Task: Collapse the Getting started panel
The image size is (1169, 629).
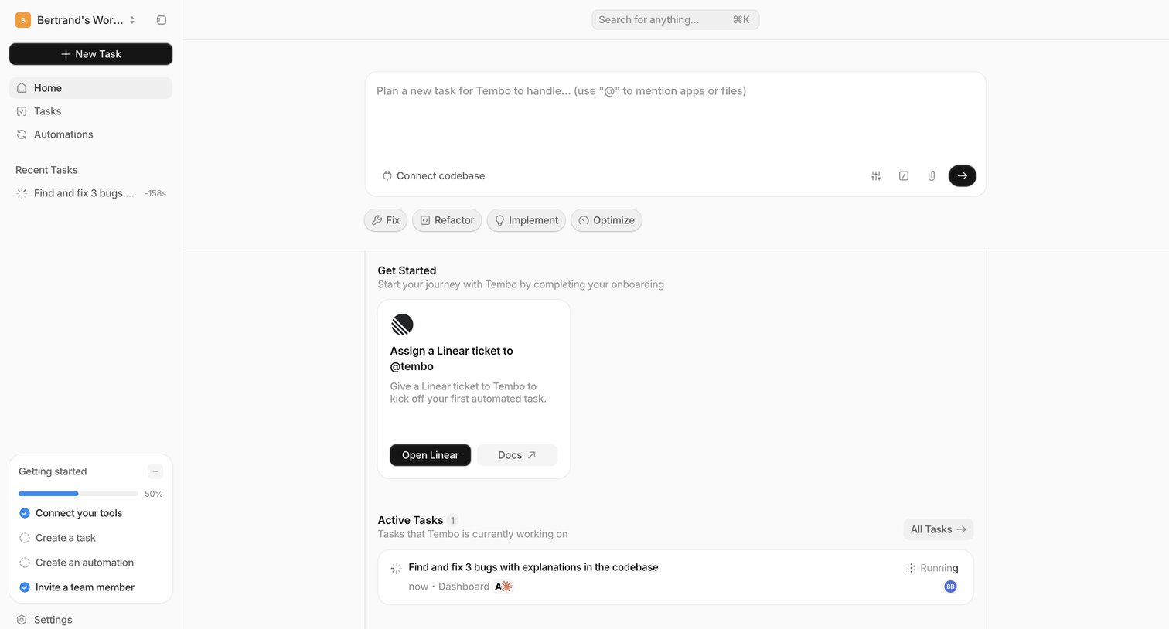Action: point(155,471)
